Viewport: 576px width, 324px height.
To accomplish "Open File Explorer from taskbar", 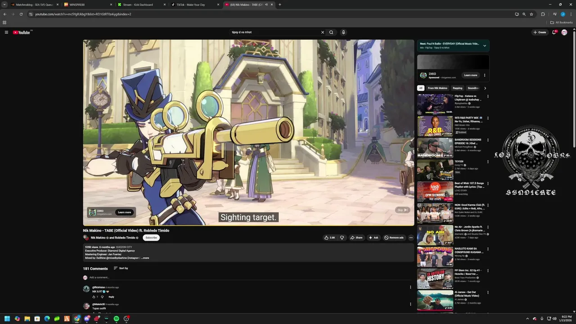I will coord(27,319).
